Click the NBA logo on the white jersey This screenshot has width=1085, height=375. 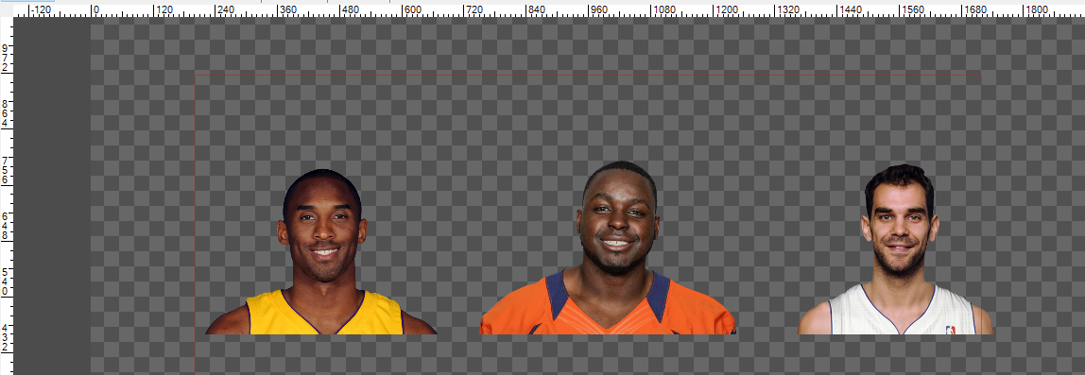tap(950, 330)
